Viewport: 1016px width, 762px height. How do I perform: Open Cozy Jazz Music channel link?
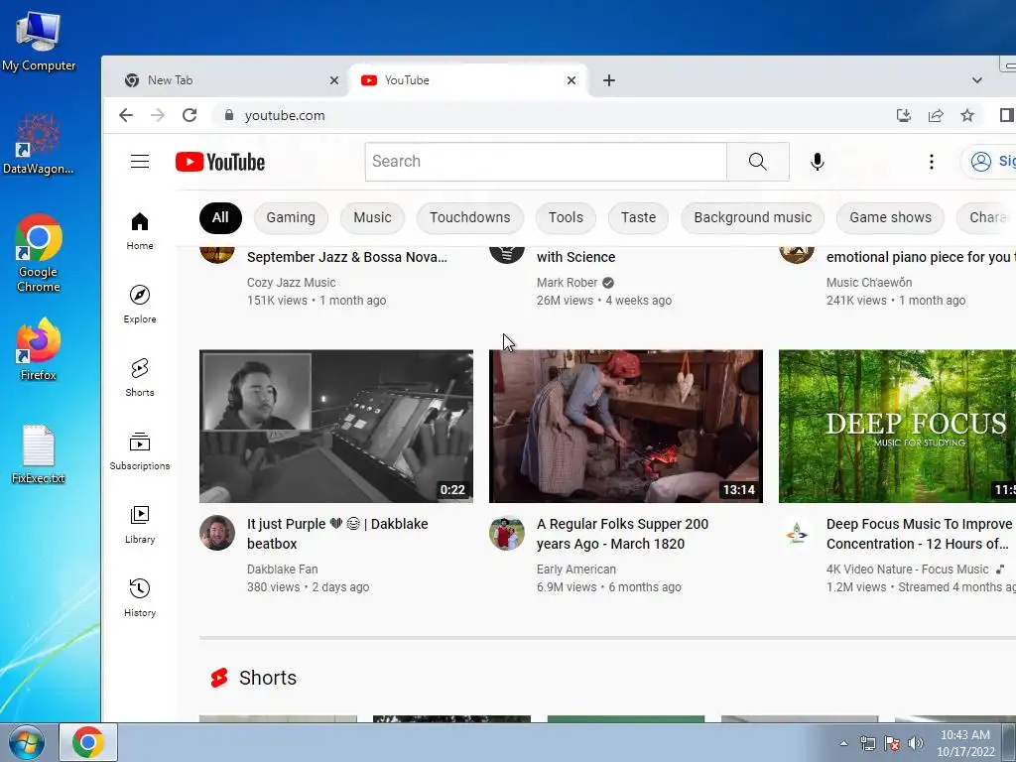[291, 283]
